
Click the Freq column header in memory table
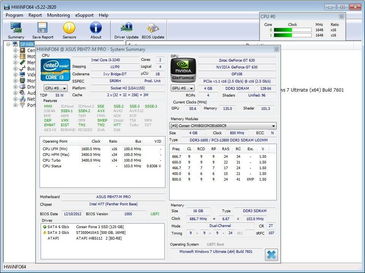[x=177, y=149]
